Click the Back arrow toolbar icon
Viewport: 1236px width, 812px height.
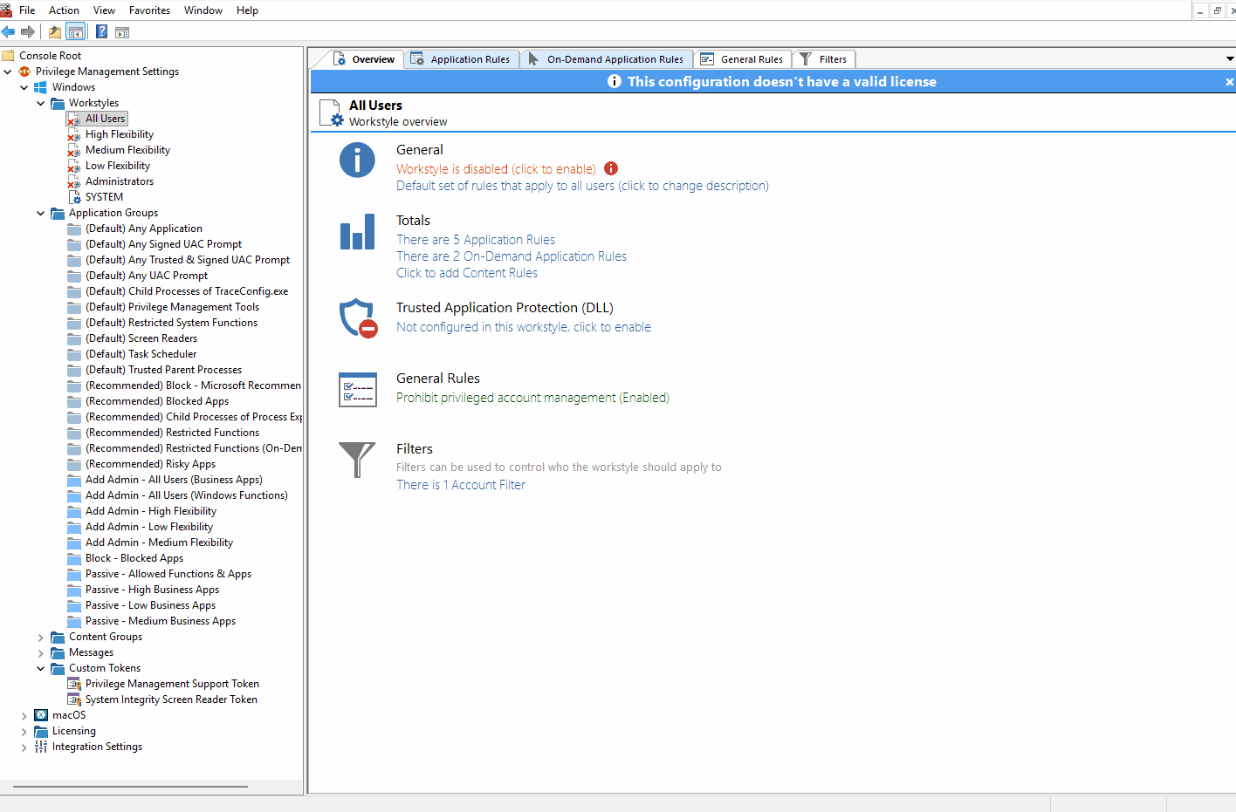[8, 32]
